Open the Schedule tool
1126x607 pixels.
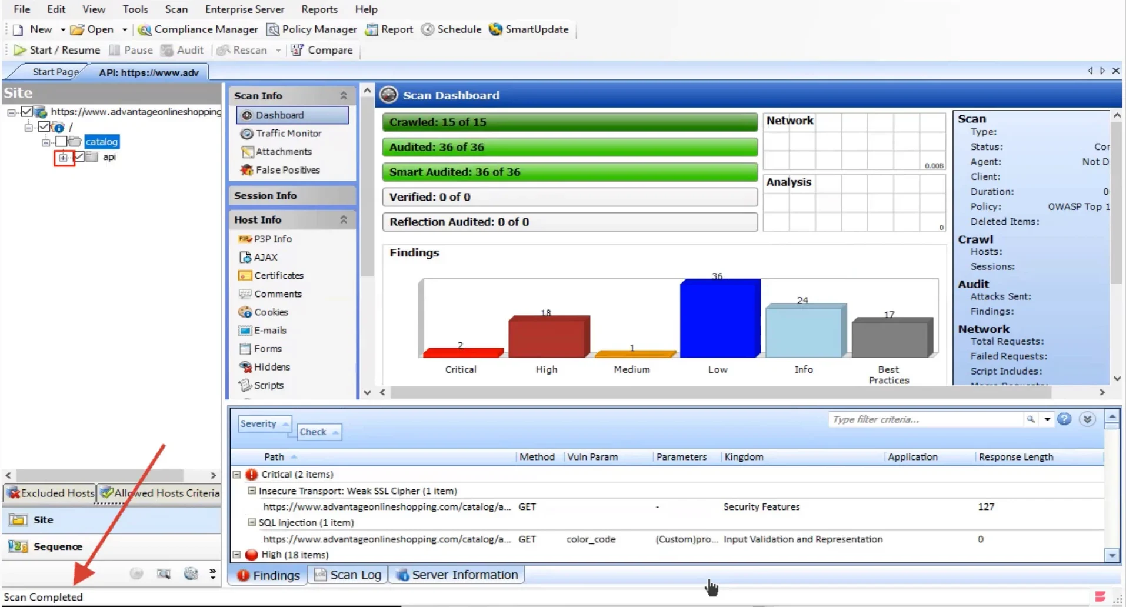click(451, 29)
